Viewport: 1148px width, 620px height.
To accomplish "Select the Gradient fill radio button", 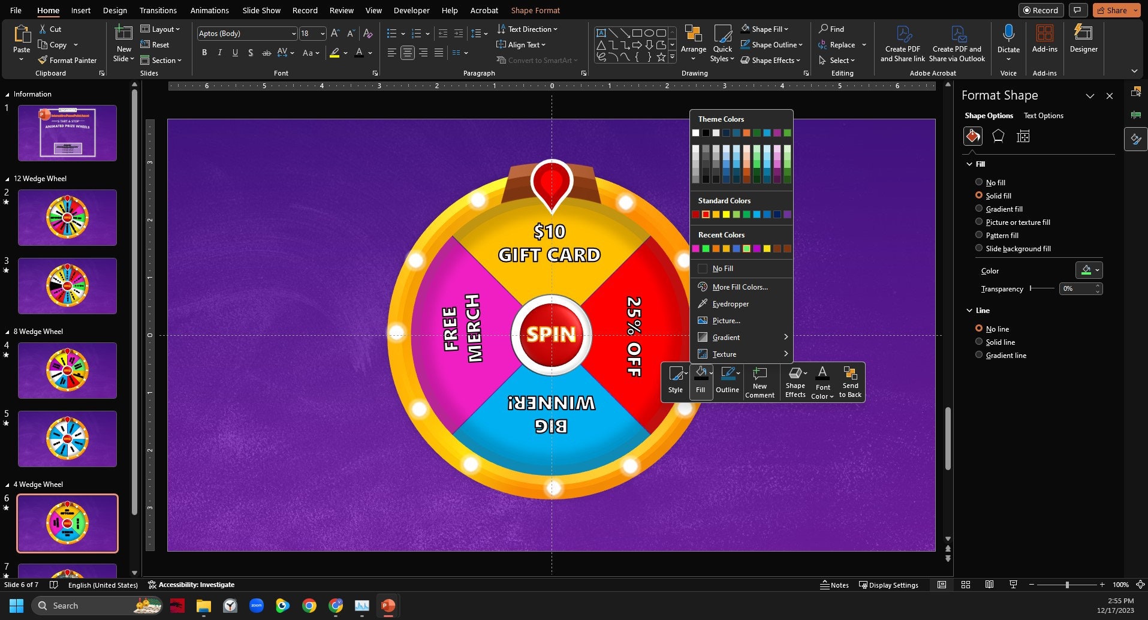I will coord(981,209).
